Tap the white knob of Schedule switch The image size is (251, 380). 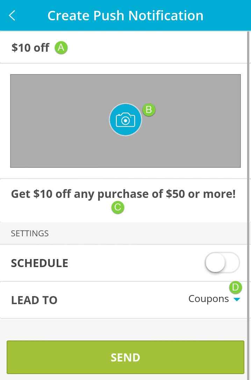pos(215,263)
